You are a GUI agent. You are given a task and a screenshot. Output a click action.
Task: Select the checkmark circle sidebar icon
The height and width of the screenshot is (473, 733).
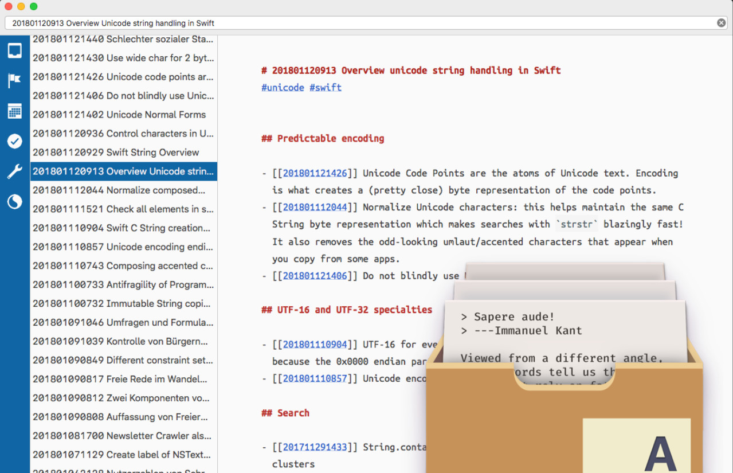pos(15,141)
